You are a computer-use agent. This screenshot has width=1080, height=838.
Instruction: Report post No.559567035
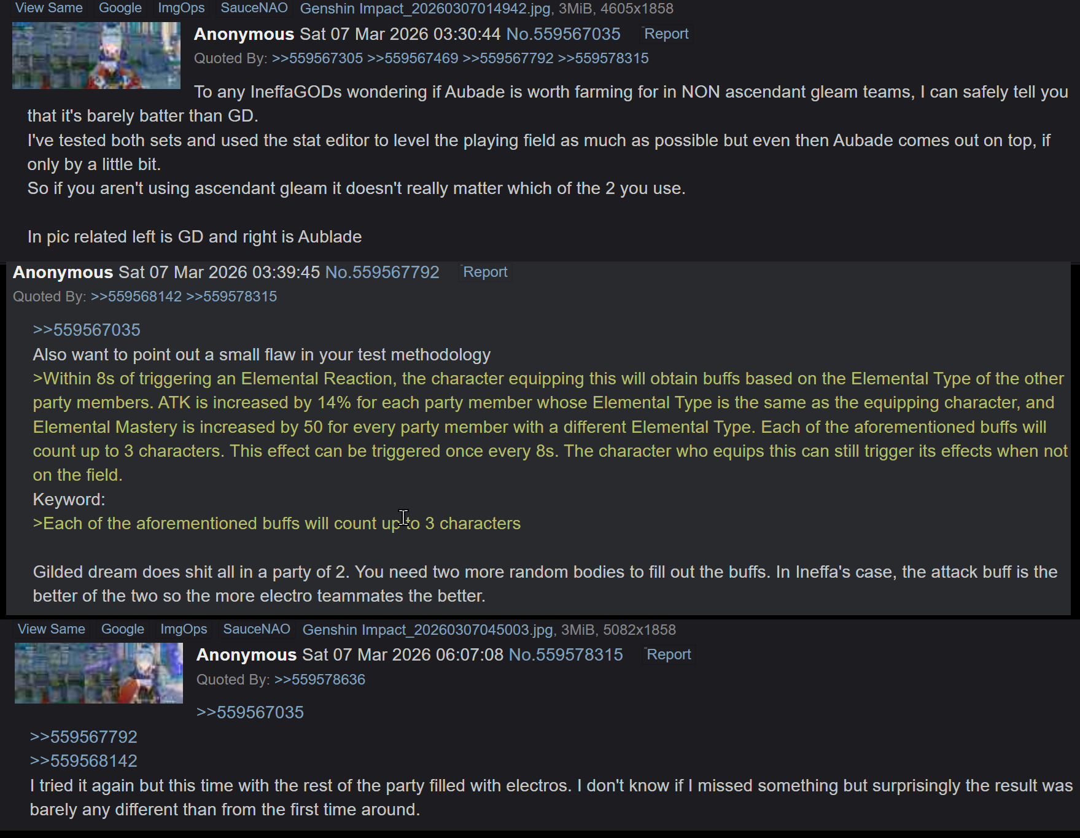(x=666, y=34)
